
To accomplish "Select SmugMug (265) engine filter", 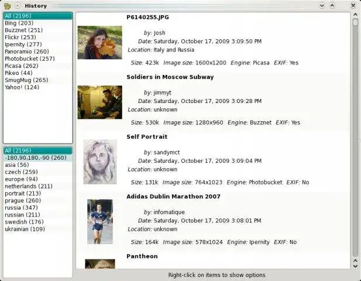I will click(x=38, y=80).
